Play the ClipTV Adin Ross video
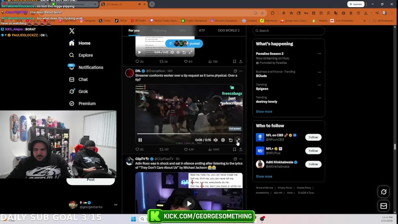Viewport: 398px width, 224px height. tap(189, 204)
